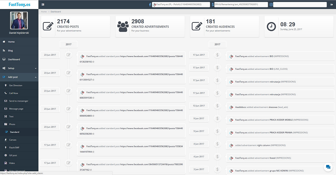The height and width of the screenshot is (175, 336).
Task: Click dollar timeline icon for skasowa advertisement
Action: (217, 106)
